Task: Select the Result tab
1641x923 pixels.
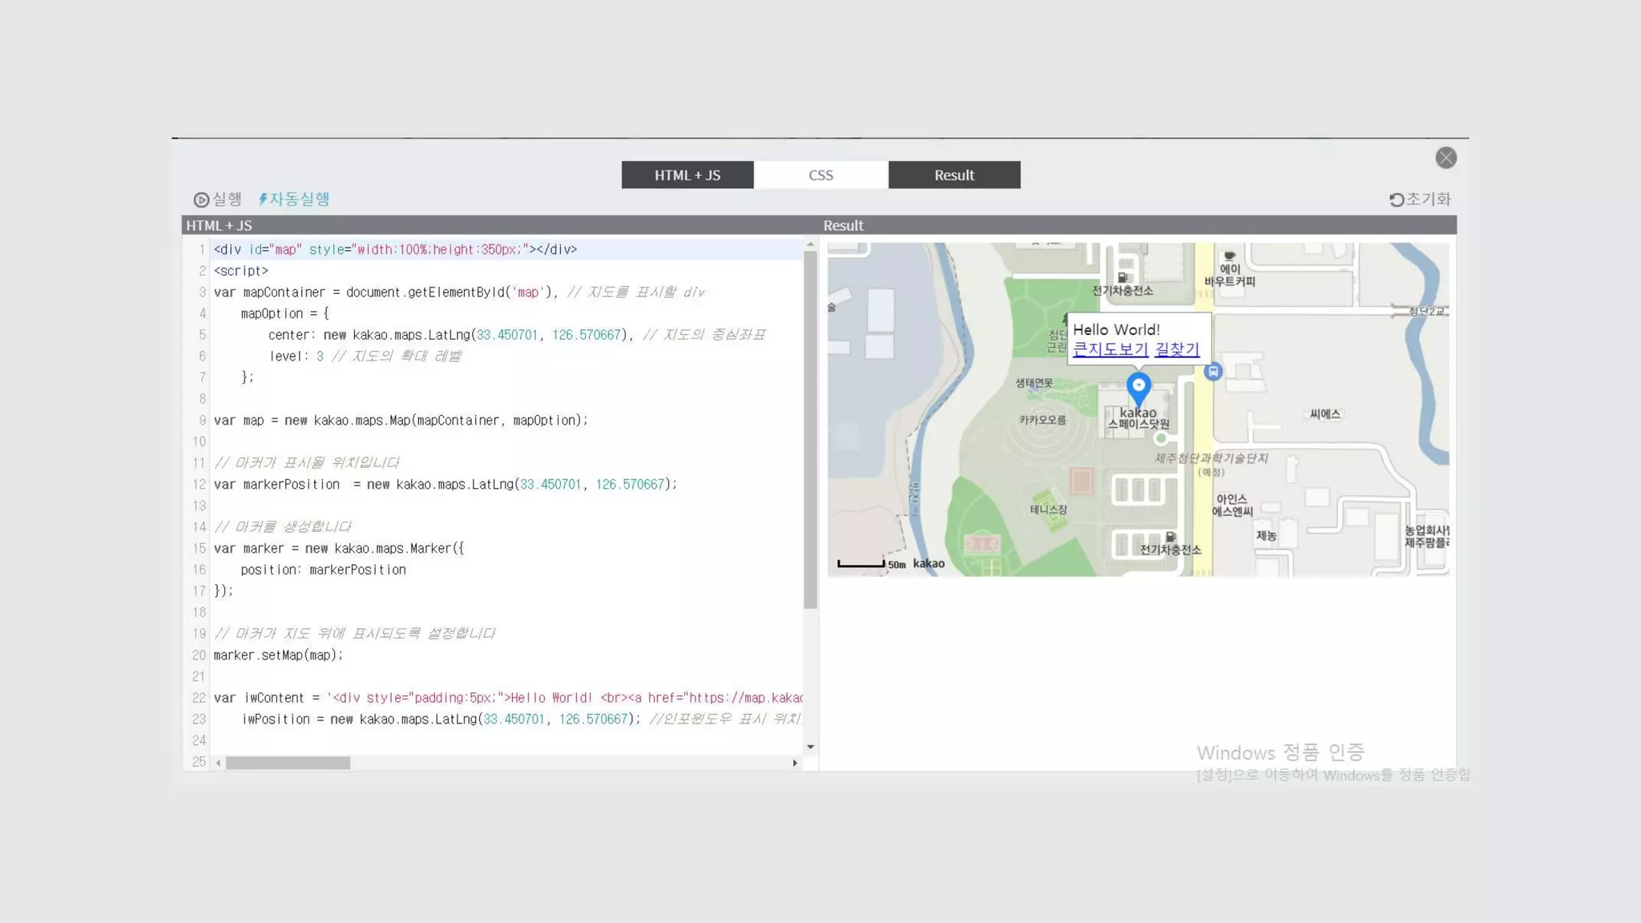Action: (x=954, y=175)
